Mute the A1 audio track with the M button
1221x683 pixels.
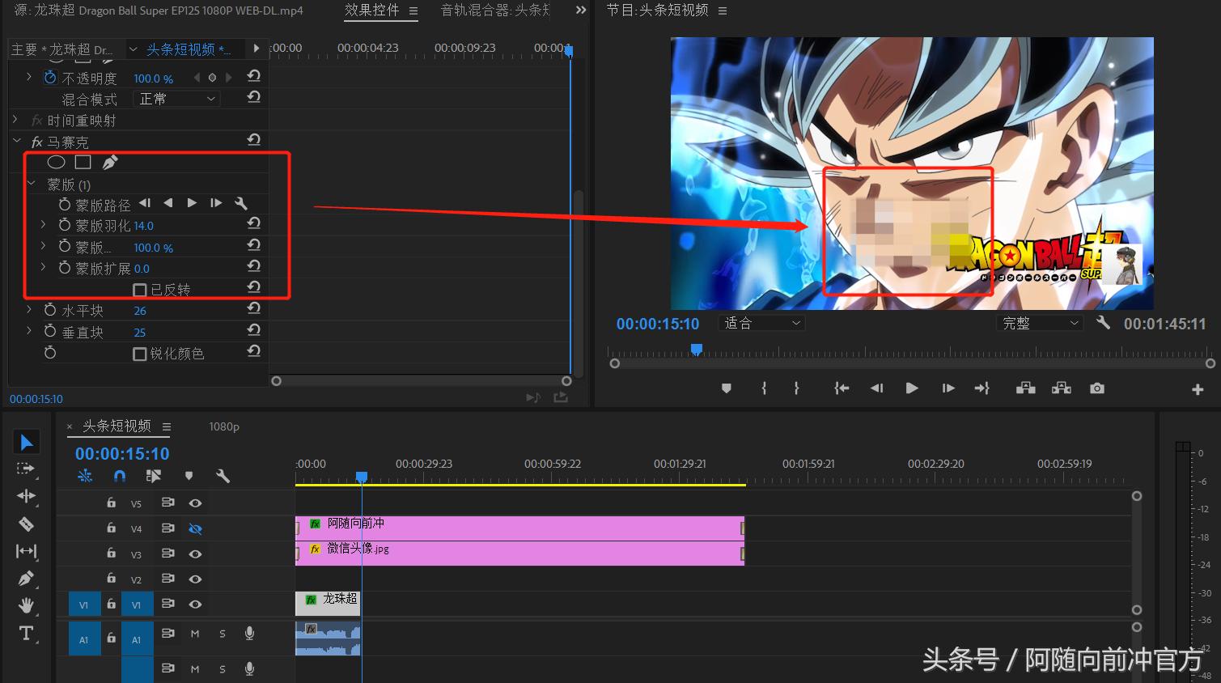195,634
